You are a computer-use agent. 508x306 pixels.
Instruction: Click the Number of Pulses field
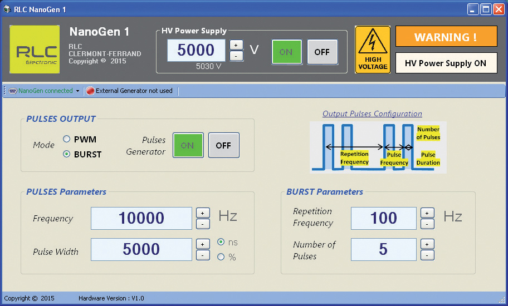pos(384,249)
